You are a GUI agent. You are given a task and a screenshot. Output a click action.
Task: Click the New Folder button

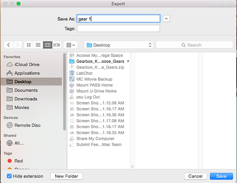point(66,176)
